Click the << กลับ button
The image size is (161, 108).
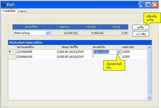pos(141,34)
